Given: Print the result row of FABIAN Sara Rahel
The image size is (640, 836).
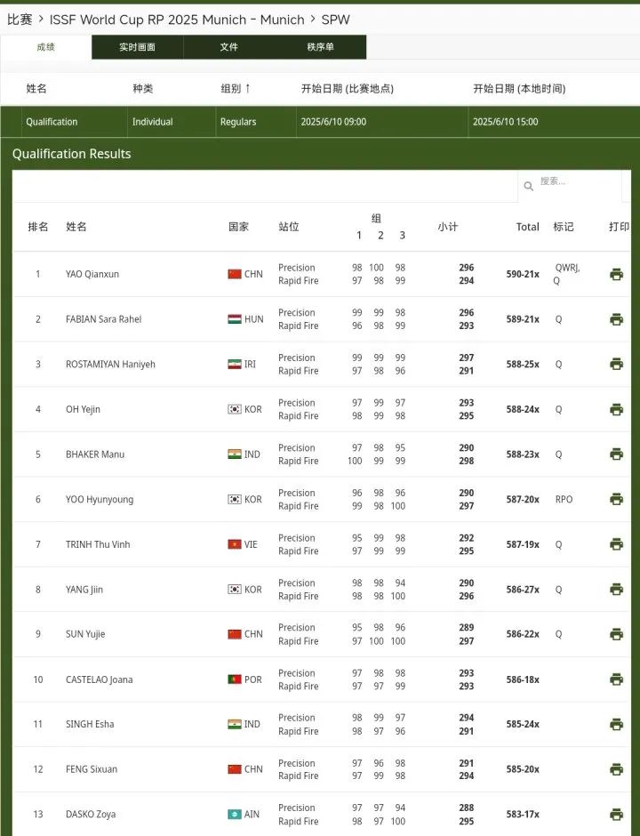Looking at the screenshot, I should coord(616,319).
